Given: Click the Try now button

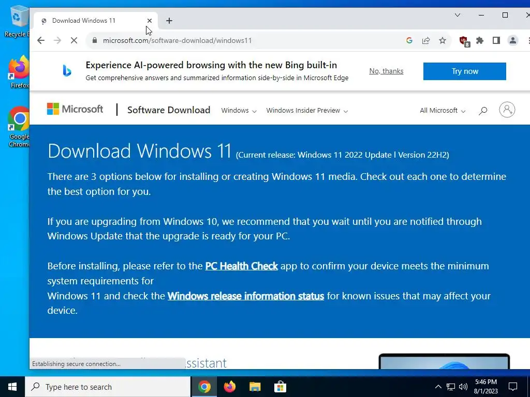Looking at the screenshot, I should pos(464,71).
